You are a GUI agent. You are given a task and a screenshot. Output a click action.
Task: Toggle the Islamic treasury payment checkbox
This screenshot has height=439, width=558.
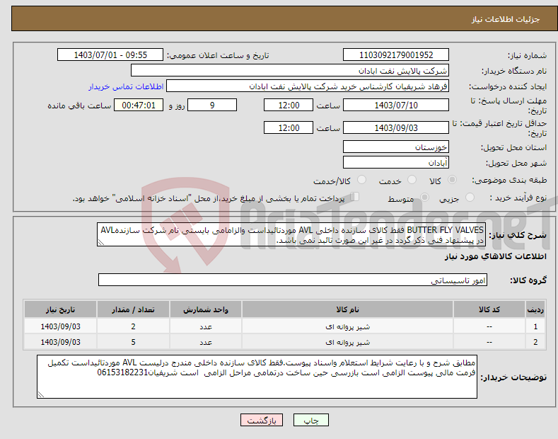(x=354, y=197)
